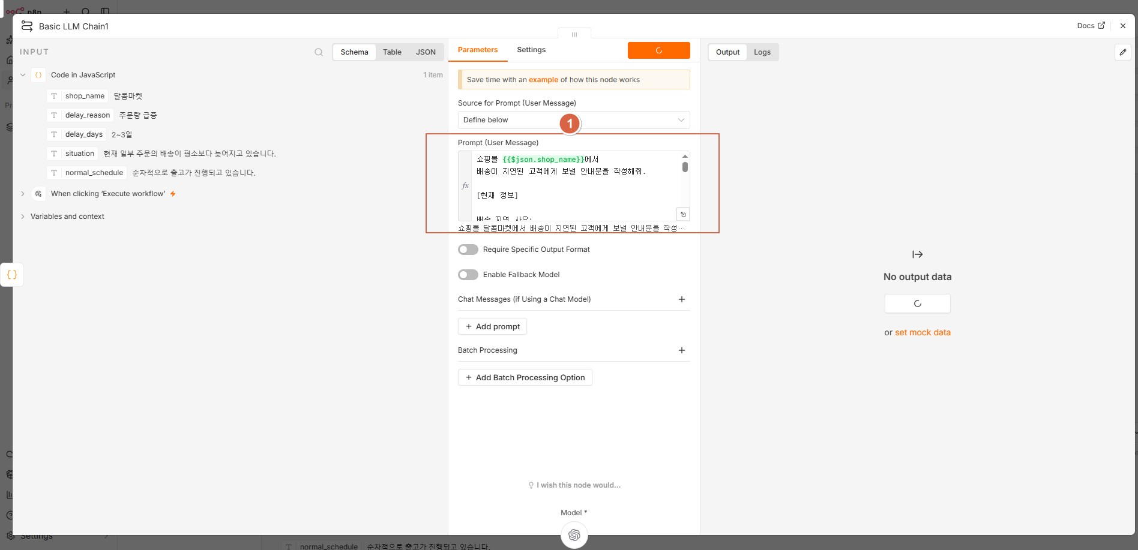This screenshot has width=1138, height=550.
Task: Click the Basic LLM Chain1 node icon
Action: 27,26
